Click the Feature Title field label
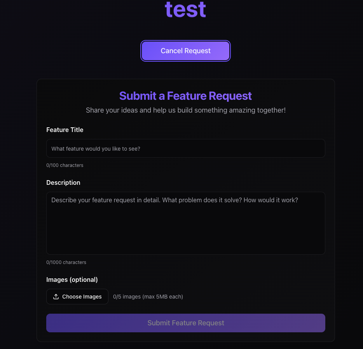Viewport: 363px width, 349px height. [65, 130]
